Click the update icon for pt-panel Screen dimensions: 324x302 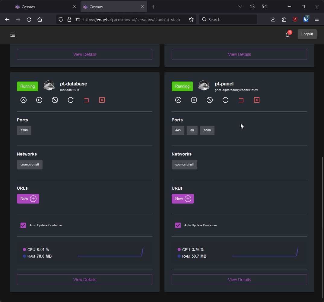[x=178, y=100]
